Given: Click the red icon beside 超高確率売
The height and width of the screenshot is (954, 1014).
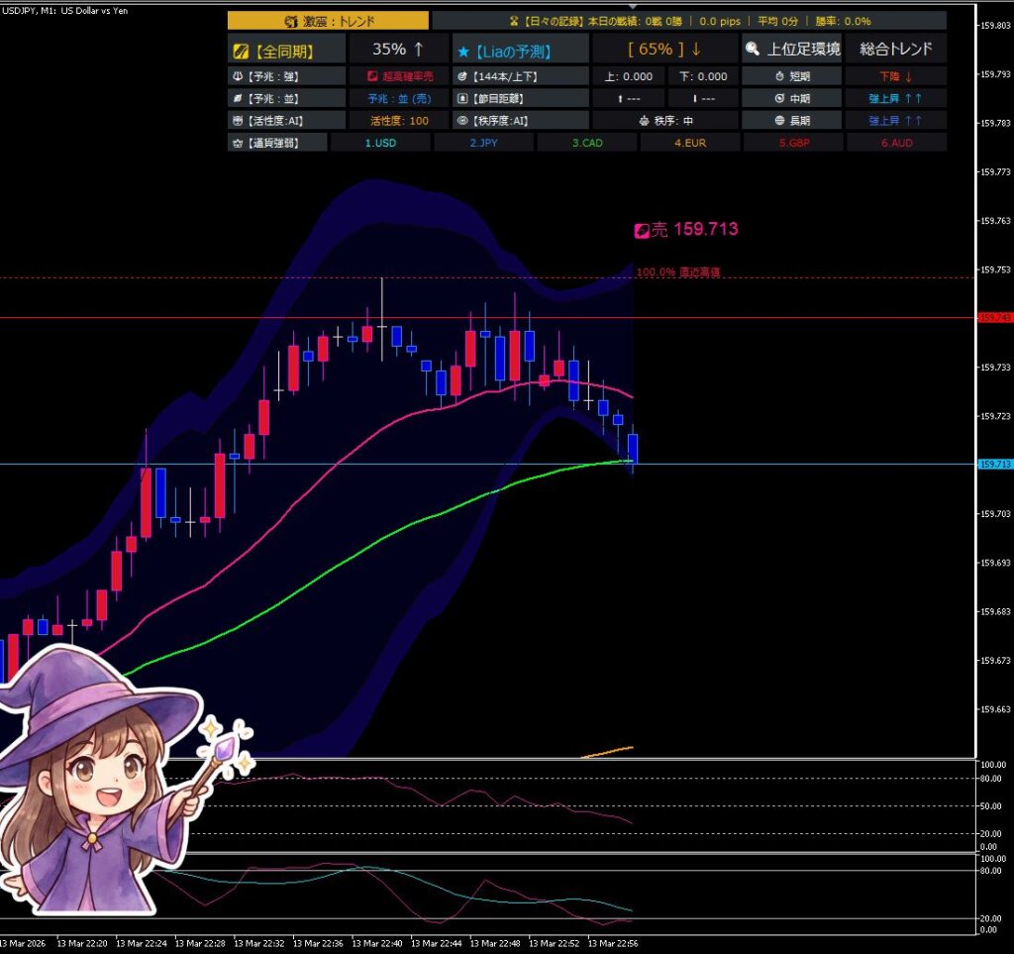Looking at the screenshot, I should [371, 76].
